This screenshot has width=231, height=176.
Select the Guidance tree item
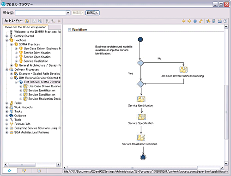coord(20,115)
